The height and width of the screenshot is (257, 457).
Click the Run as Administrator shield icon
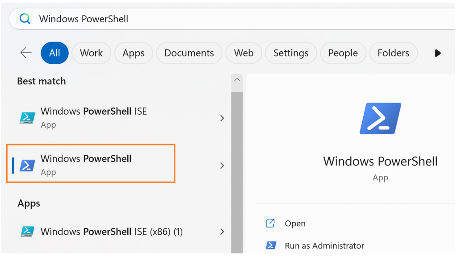pyautogui.click(x=270, y=245)
